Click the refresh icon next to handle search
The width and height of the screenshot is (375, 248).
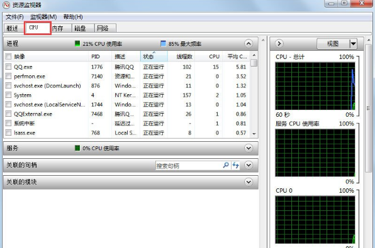pyautogui.click(x=235, y=165)
